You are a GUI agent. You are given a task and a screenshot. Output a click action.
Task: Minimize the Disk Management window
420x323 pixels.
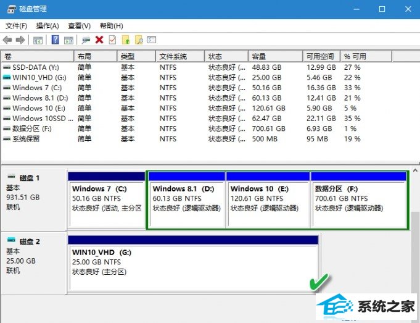[356, 9]
